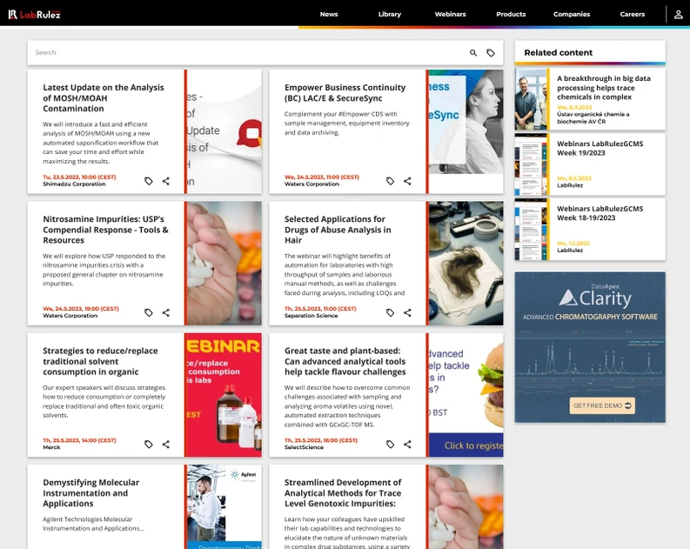
Task: Open Selected Applications for Drugs of Abuse title
Action: (338, 230)
